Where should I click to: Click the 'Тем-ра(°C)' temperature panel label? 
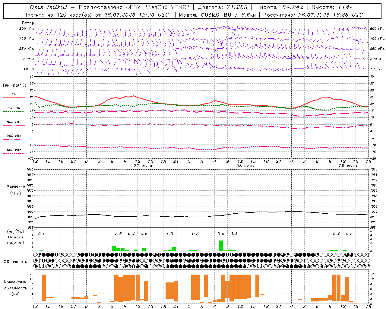click(14, 85)
